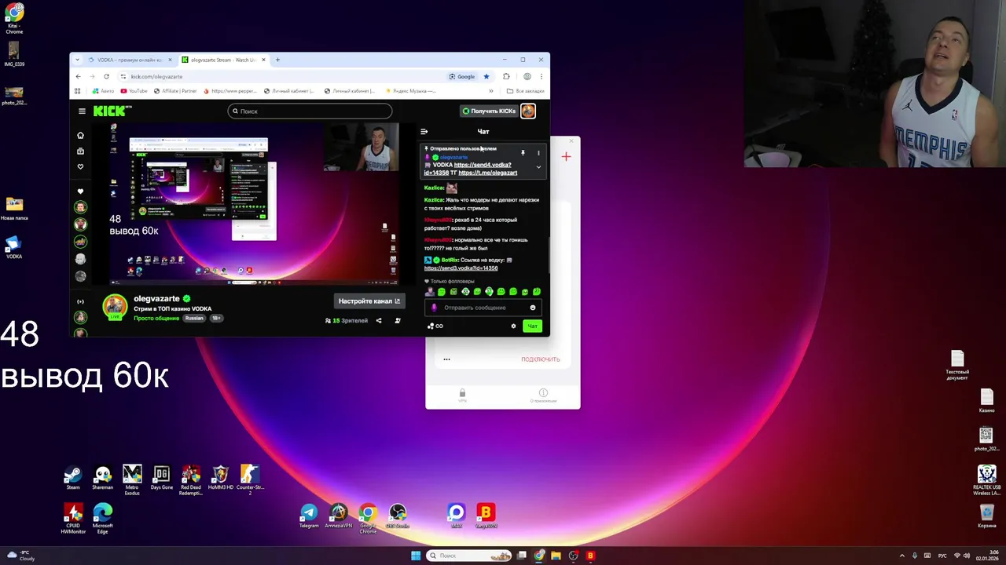Open the VanyaVPN desktop shortcut

click(x=486, y=516)
